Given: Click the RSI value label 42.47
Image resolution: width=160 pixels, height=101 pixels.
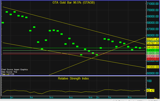Looking at the screenshot, I should pyautogui.click(x=150, y=91).
